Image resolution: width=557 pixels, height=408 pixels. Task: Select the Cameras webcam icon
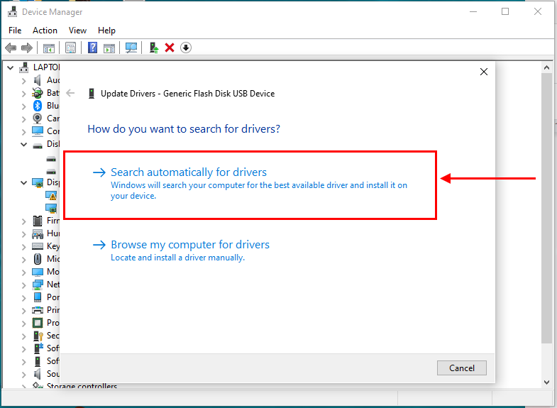[x=38, y=118]
